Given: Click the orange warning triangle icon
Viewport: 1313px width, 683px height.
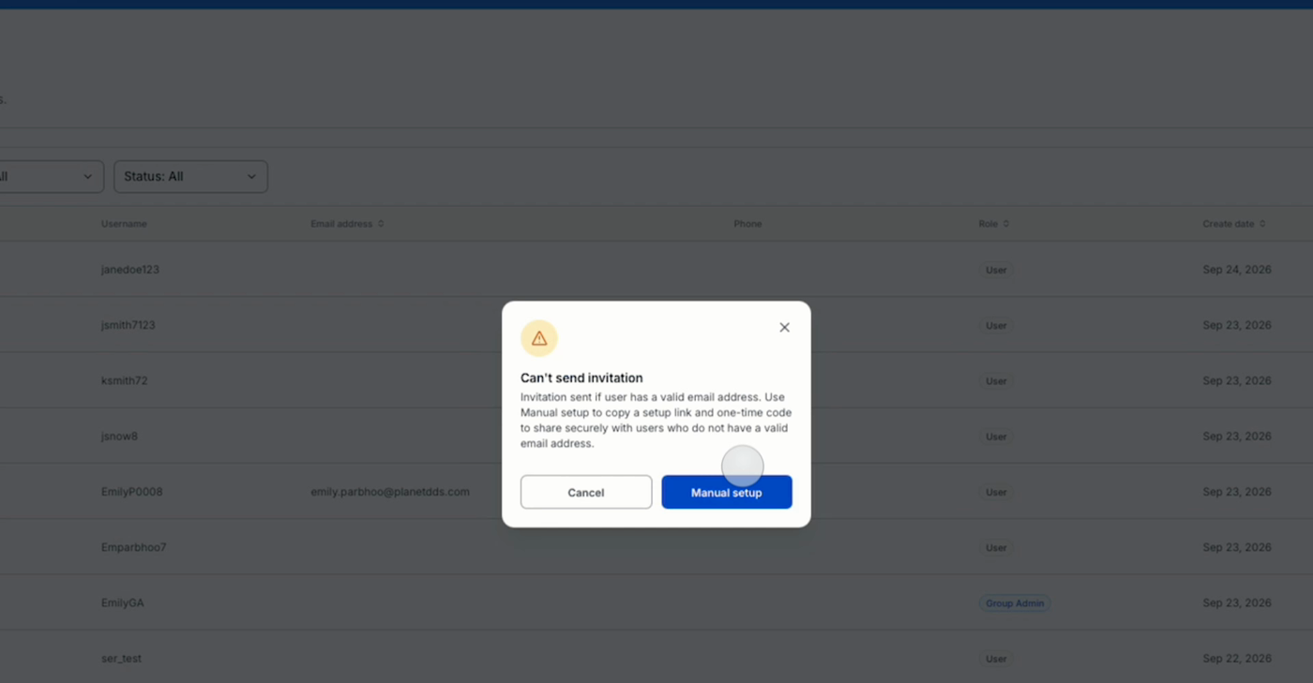Looking at the screenshot, I should click(x=539, y=338).
